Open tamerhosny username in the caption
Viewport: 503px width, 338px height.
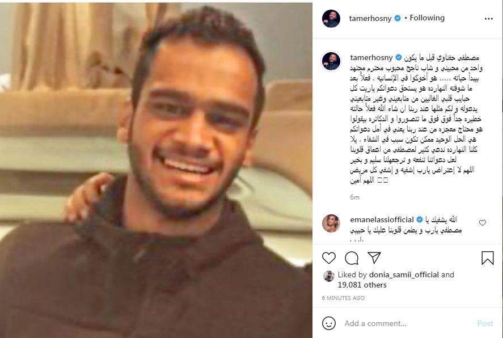click(x=371, y=58)
